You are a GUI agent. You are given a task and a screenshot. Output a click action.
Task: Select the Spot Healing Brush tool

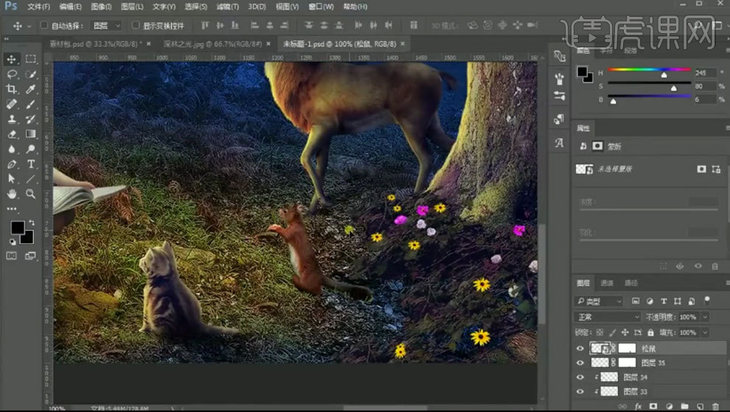click(12, 104)
